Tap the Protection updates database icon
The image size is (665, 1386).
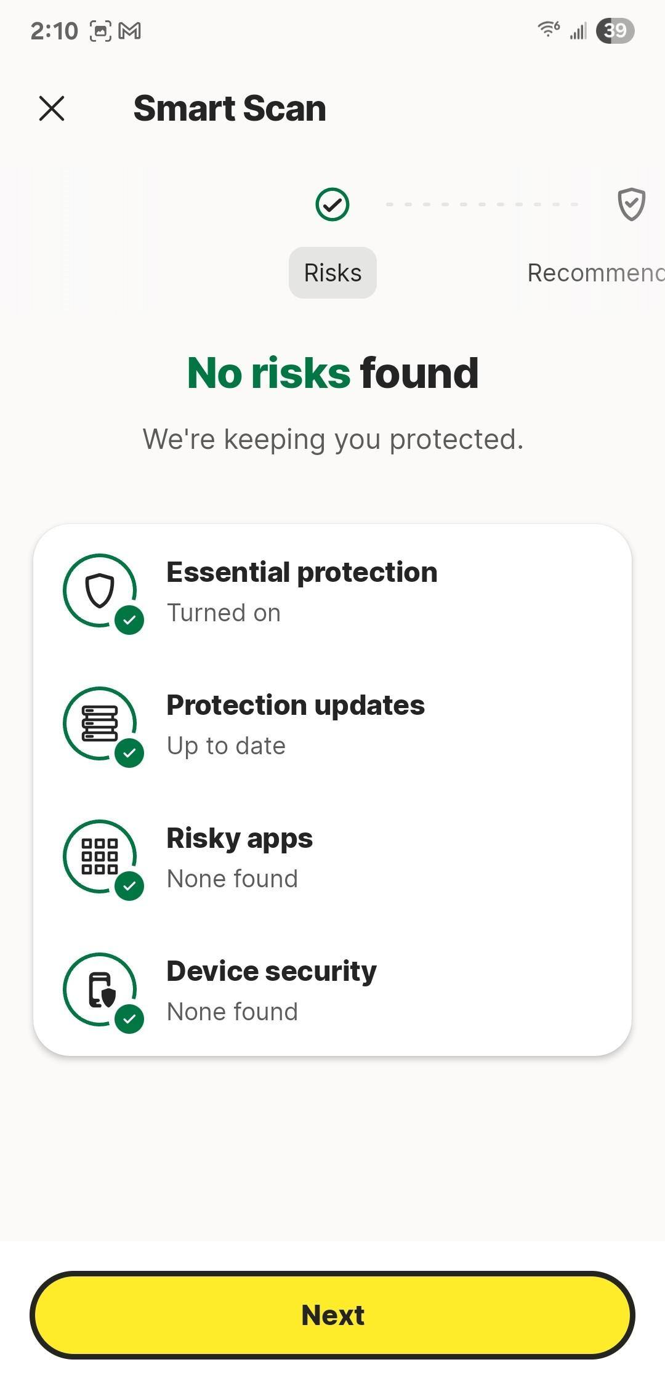click(100, 723)
